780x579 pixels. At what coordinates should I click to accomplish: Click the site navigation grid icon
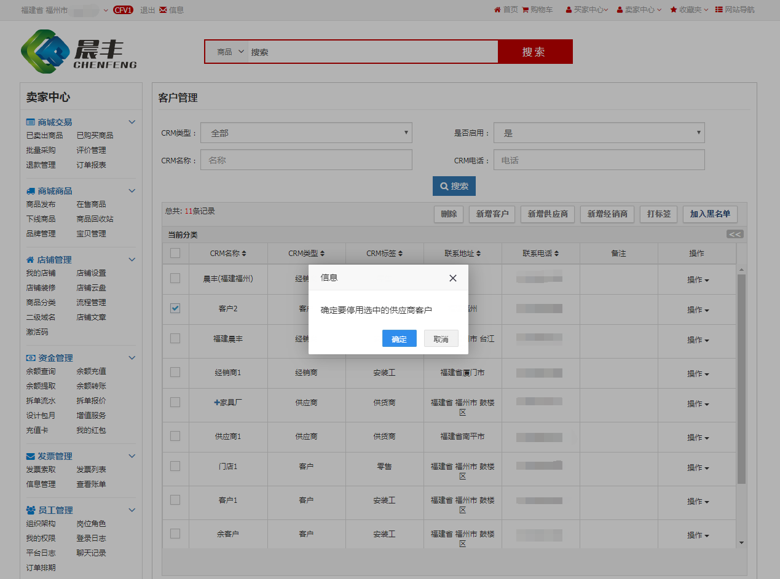(x=719, y=10)
